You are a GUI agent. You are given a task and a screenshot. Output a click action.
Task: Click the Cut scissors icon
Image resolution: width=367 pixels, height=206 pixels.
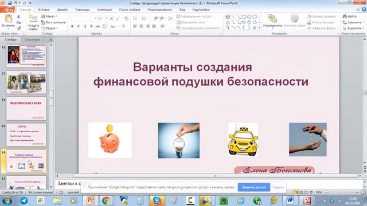click(x=18, y=17)
